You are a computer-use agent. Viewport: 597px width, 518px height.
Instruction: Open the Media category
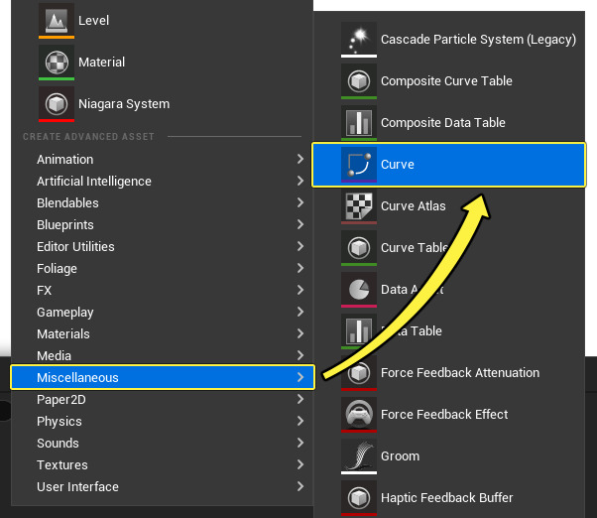pyautogui.click(x=163, y=355)
